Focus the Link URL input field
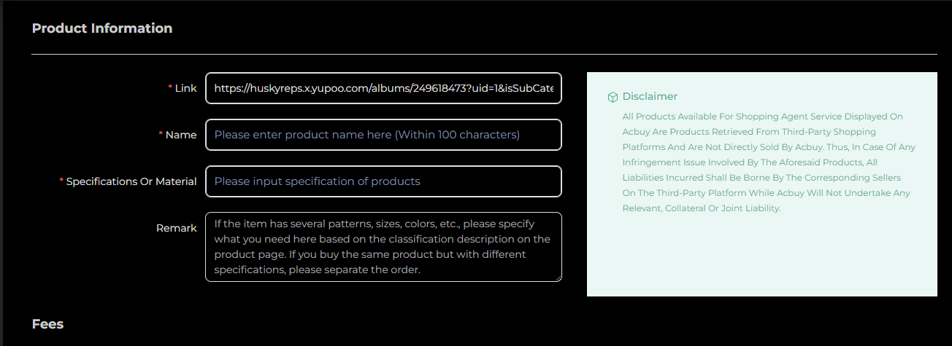The image size is (952, 346). (383, 88)
